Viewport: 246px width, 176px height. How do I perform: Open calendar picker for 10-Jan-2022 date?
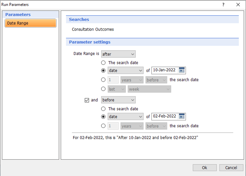pyautogui.click(x=182, y=71)
